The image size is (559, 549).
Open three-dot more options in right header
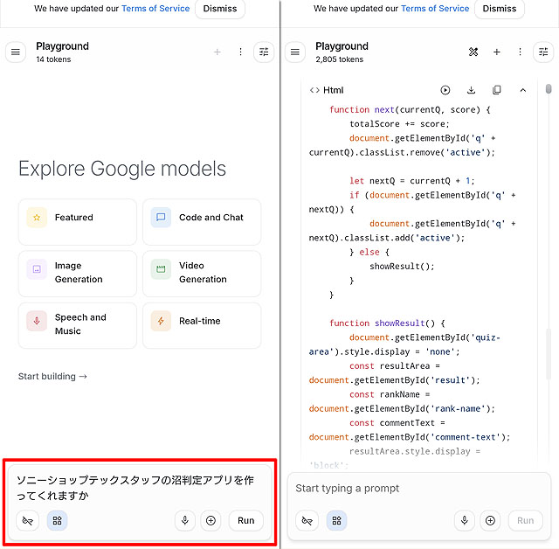click(x=520, y=52)
